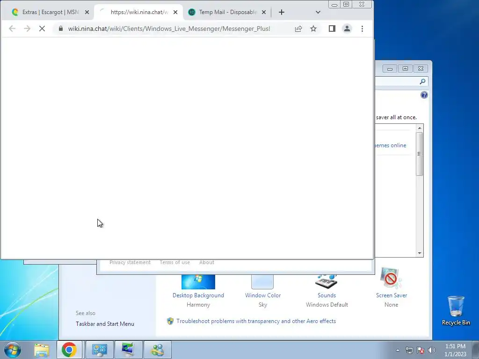The image size is (479, 359).
Task: Open the Privacy statement link
Action: tap(130, 262)
